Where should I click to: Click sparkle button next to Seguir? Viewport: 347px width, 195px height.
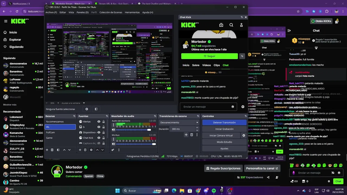(242, 56)
